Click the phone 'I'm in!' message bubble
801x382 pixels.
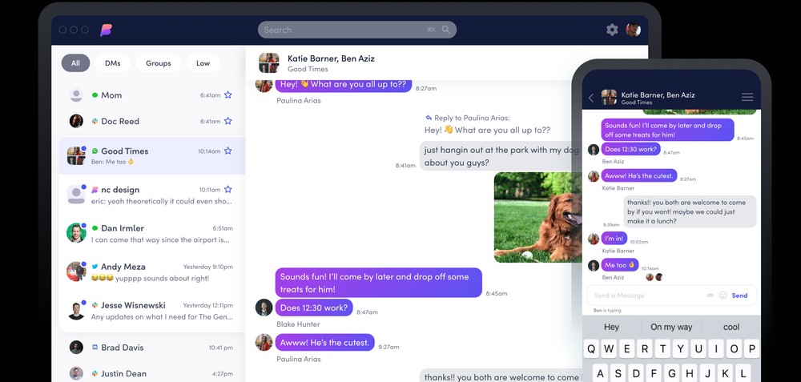[x=614, y=239]
